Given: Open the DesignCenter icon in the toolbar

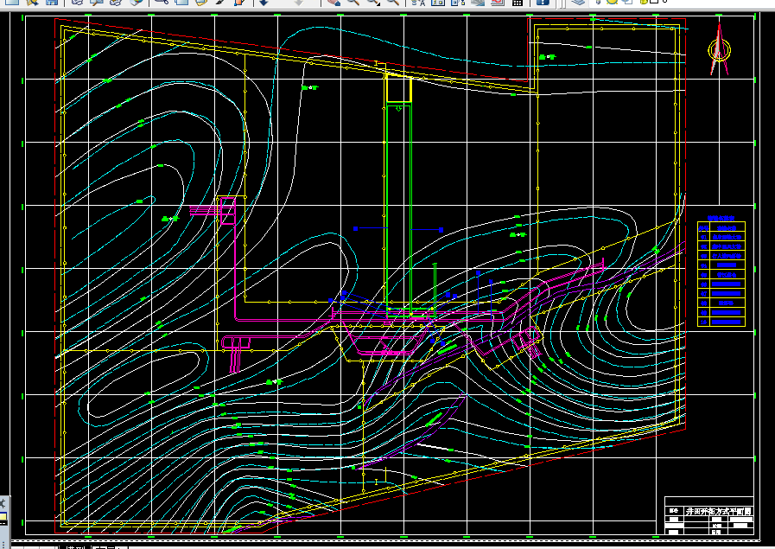Looking at the screenshot, I should tap(438, 2).
